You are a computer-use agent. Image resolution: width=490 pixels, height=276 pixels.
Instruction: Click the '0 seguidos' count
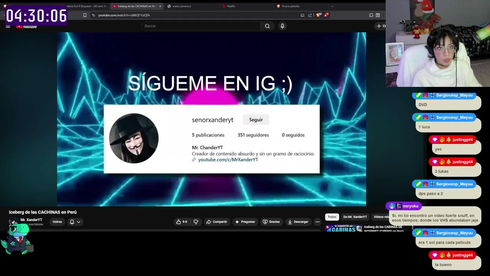point(293,135)
